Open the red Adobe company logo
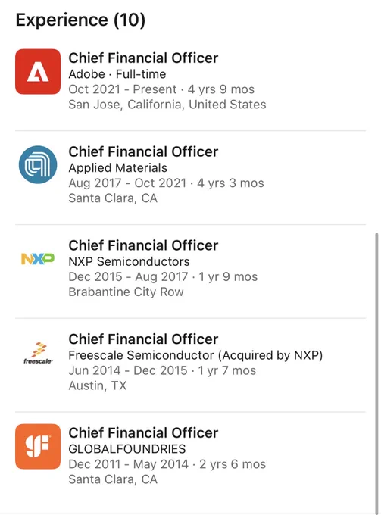Image resolution: width=381 pixels, height=515 pixels. click(38, 72)
